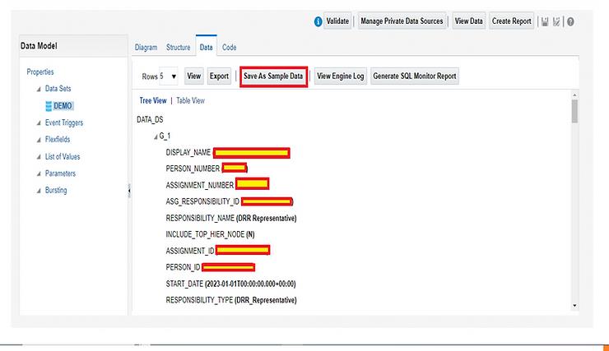Select the Data tab
The image size is (609, 351).
(x=207, y=47)
